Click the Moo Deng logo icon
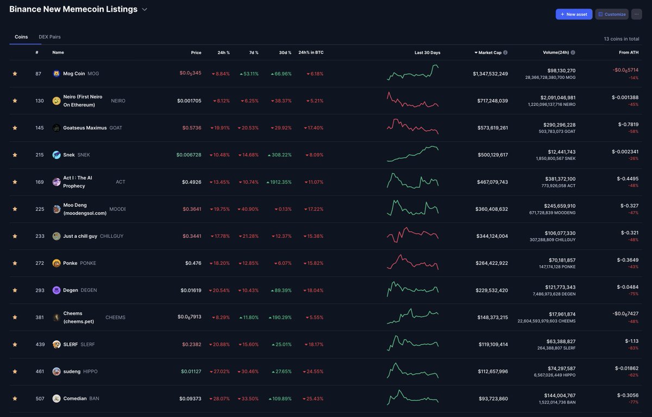This screenshot has height=417, width=652. (x=56, y=209)
